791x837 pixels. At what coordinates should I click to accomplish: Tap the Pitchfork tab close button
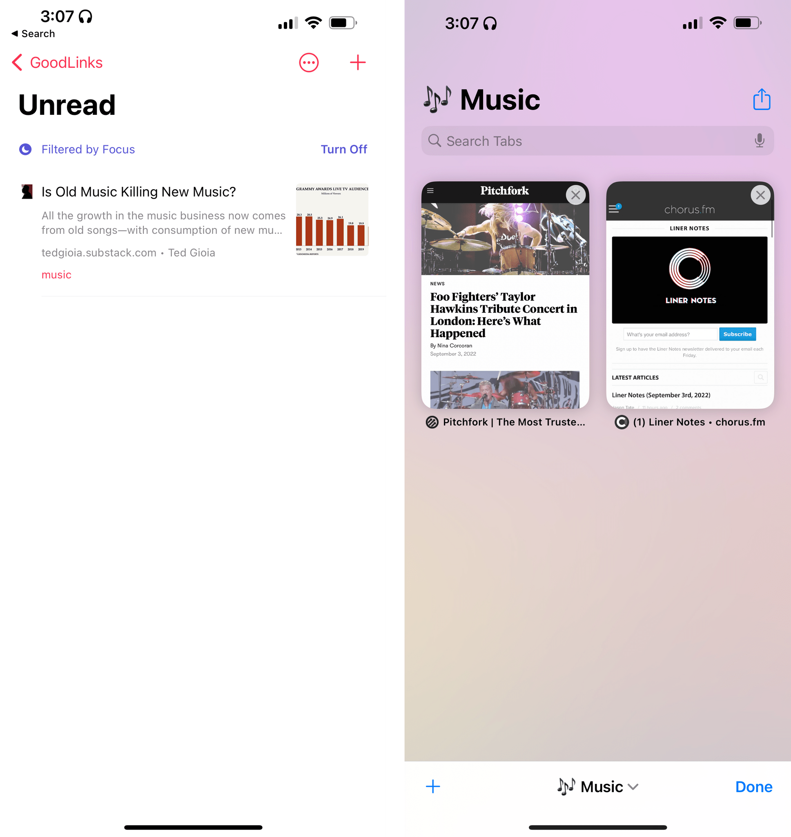click(575, 194)
